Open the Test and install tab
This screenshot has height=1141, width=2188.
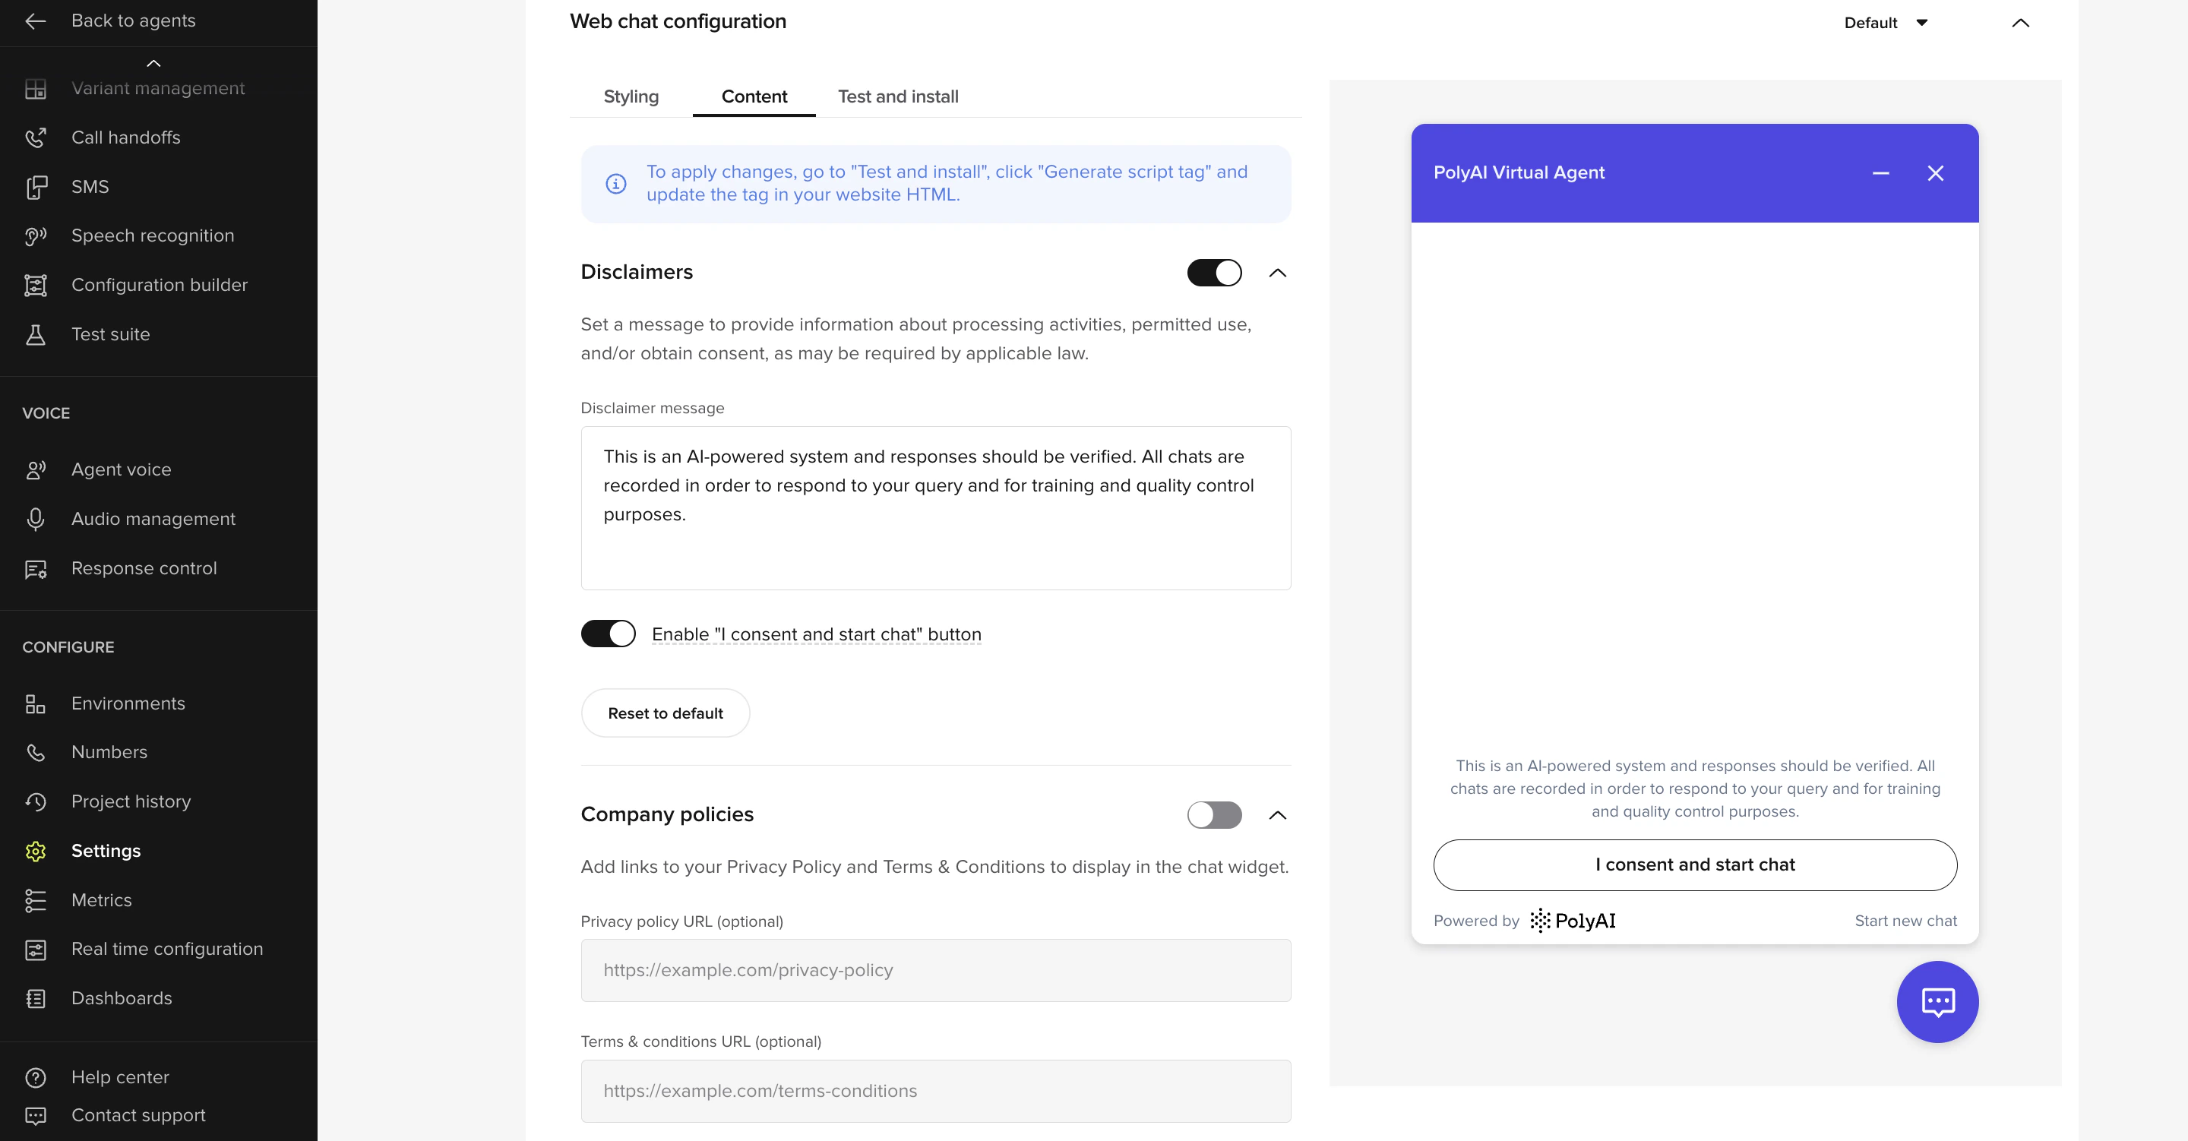click(x=898, y=96)
